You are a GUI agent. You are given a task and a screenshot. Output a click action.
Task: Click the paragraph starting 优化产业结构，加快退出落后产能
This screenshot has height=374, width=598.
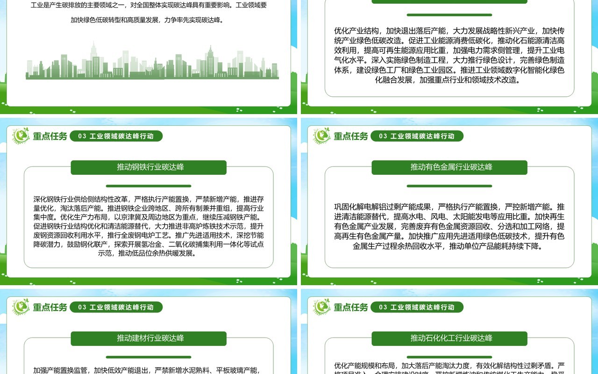tap(449, 55)
